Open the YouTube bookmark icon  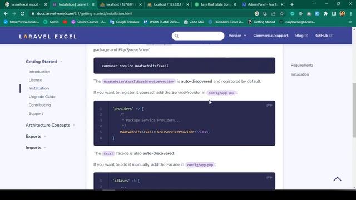65,22
